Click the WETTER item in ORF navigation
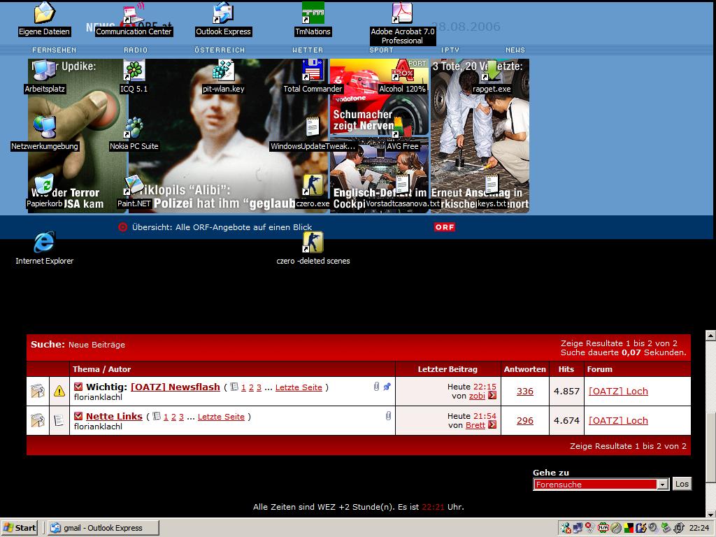The height and width of the screenshot is (537, 716). coord(308,50)
